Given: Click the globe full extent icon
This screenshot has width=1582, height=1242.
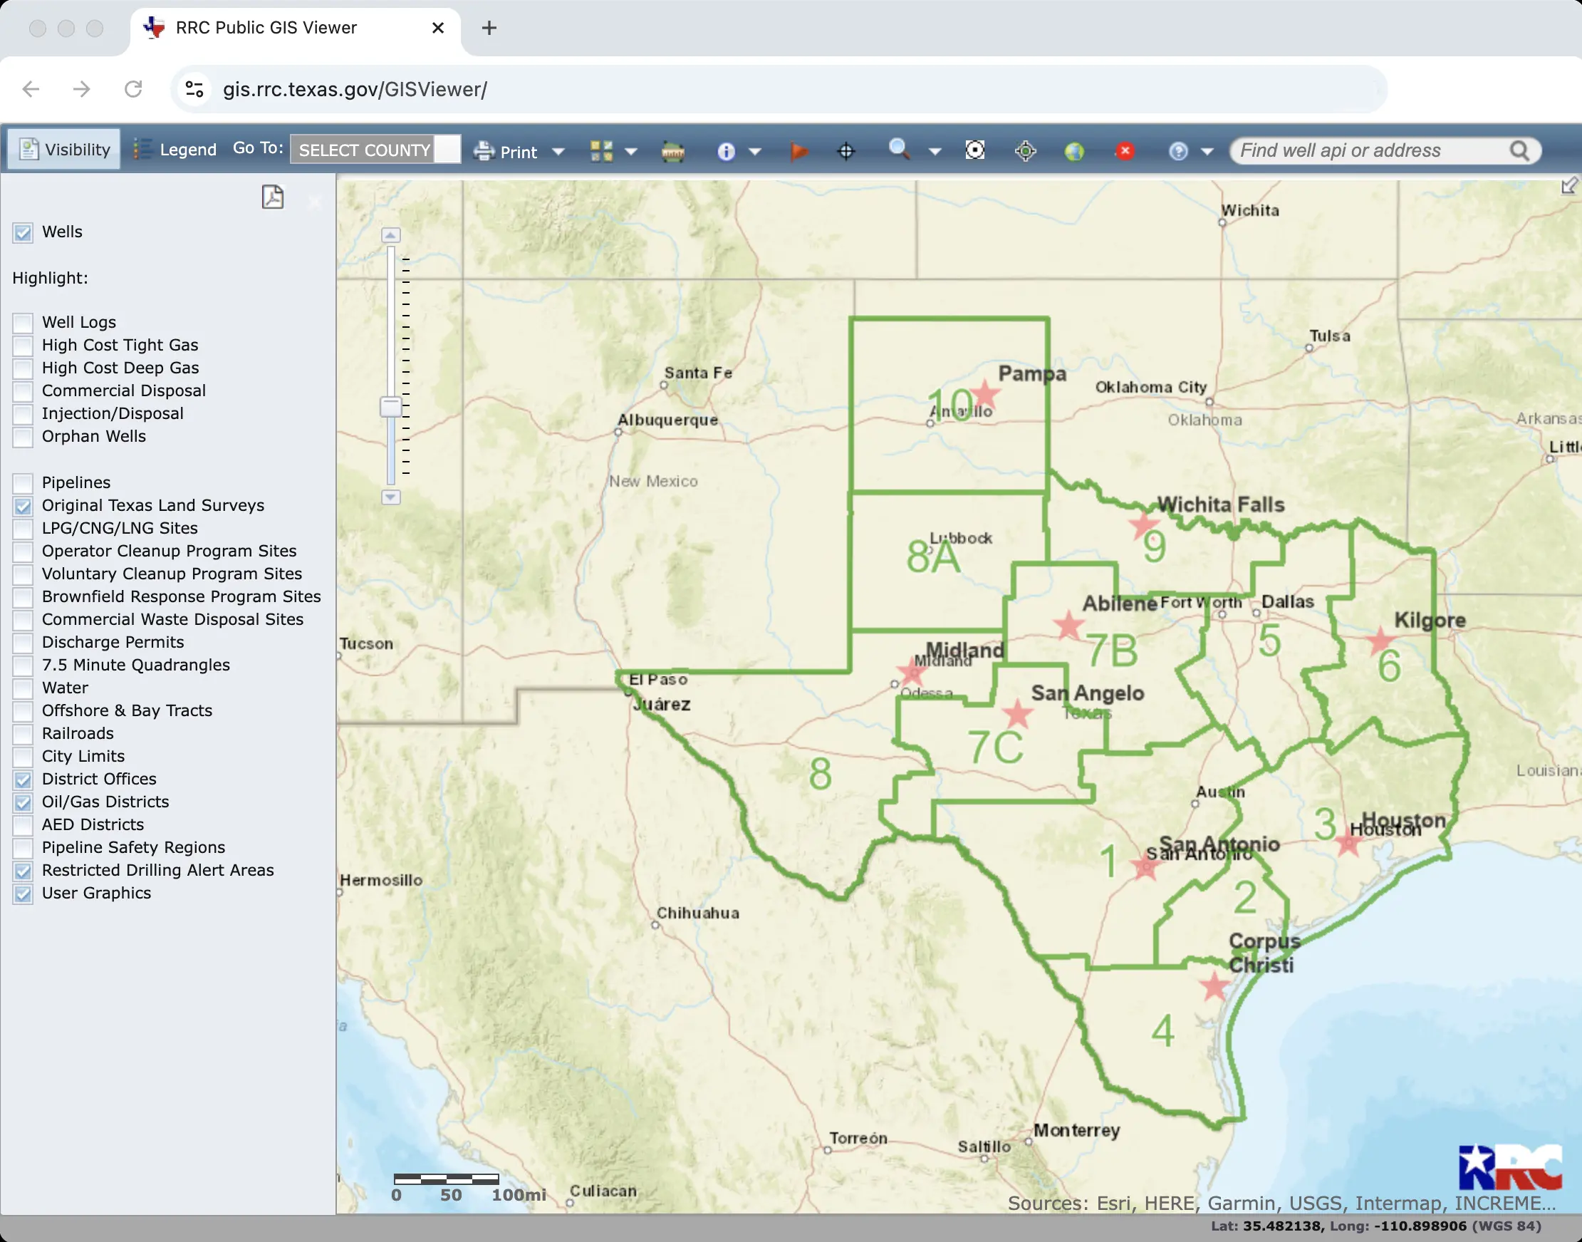Looking at the screenshot, I should [x=1074, y=151].
